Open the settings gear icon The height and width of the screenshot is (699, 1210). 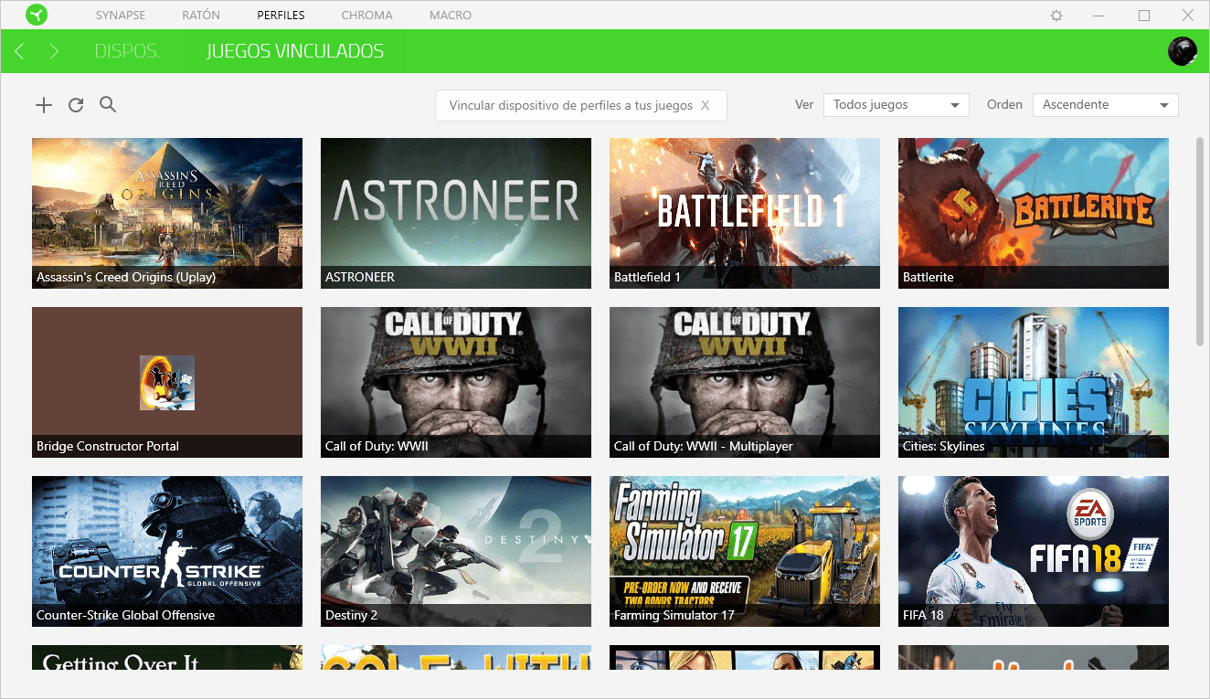coord(1056,16)
